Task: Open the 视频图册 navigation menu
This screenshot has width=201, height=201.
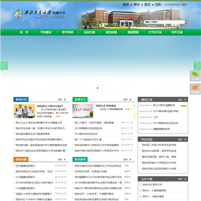Action: [133, 32]
